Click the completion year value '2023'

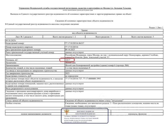[x=67, y=73]
